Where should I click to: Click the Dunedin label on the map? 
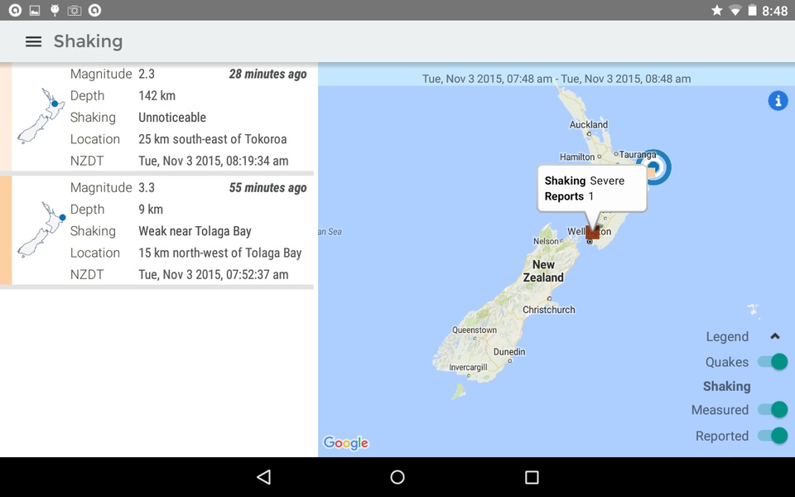(x=509, y=351)
